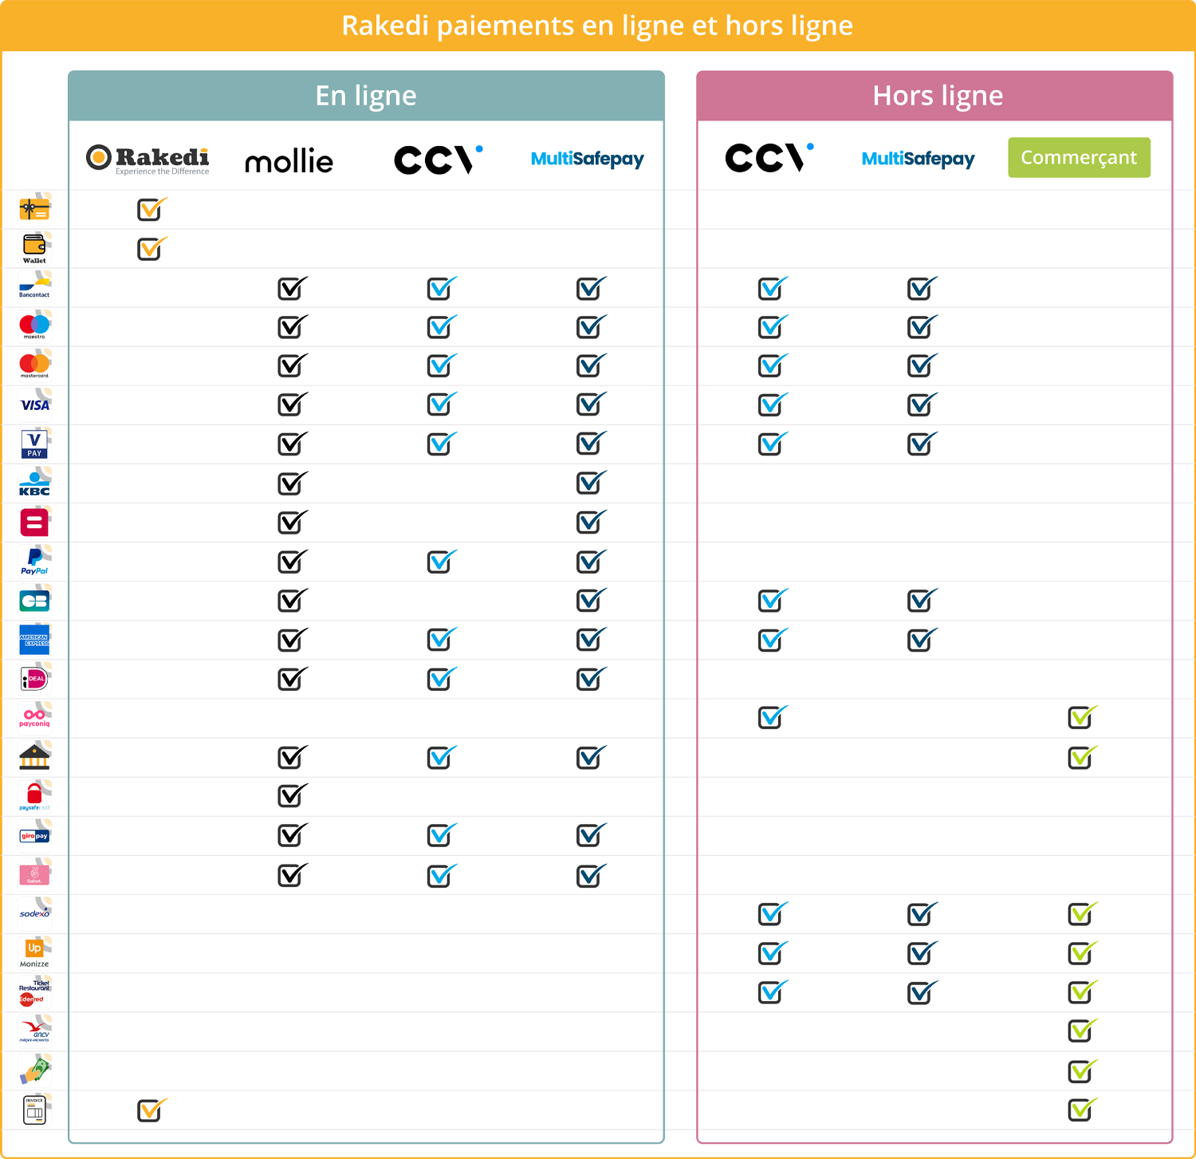
Task: Click the green Commerçant button
Action: pyautogui.click(x=1078, y=157)
